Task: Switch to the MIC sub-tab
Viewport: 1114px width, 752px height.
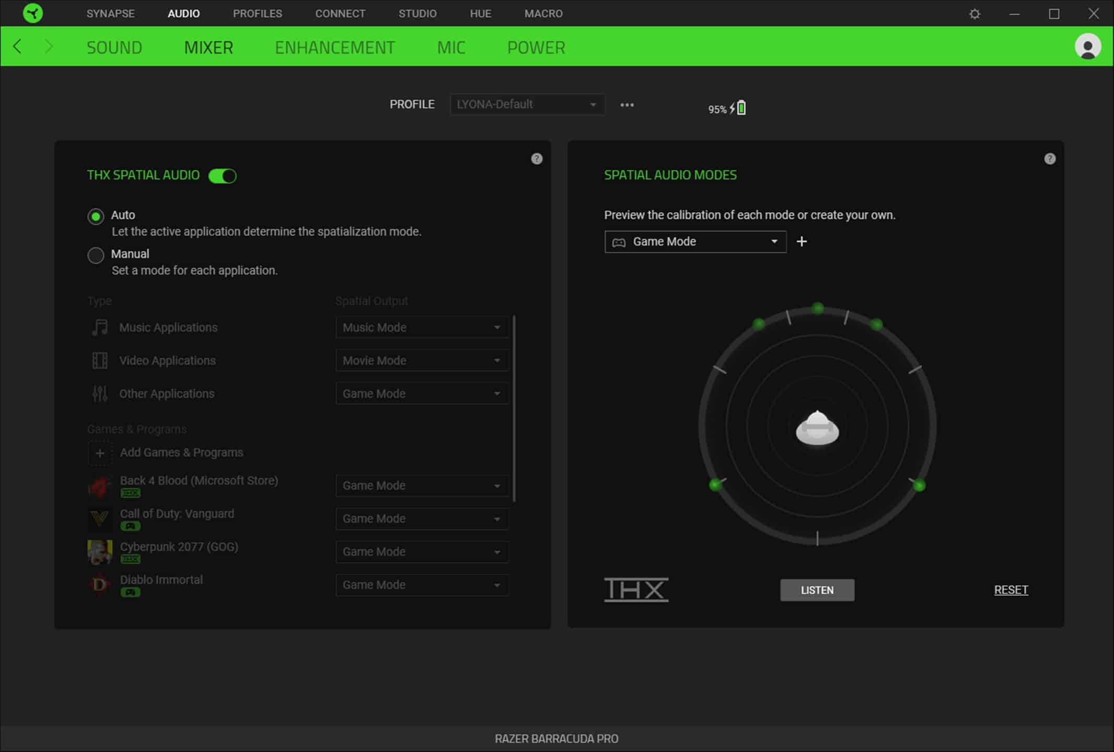Action: tap(451, 48)
